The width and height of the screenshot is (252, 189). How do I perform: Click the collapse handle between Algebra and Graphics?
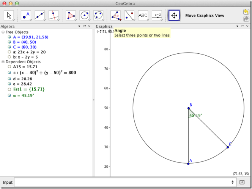pos(94,100)
